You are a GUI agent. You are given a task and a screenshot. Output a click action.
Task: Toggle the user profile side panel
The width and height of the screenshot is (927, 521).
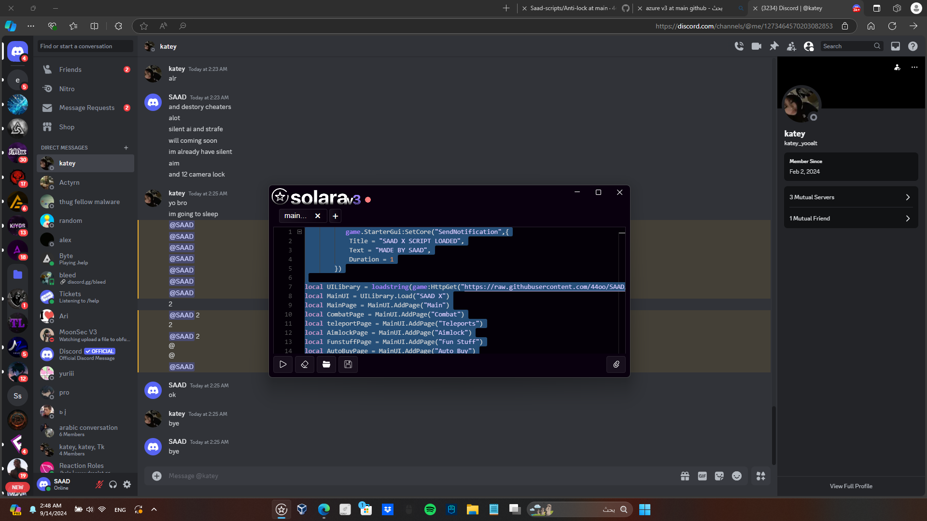point(809,46)
